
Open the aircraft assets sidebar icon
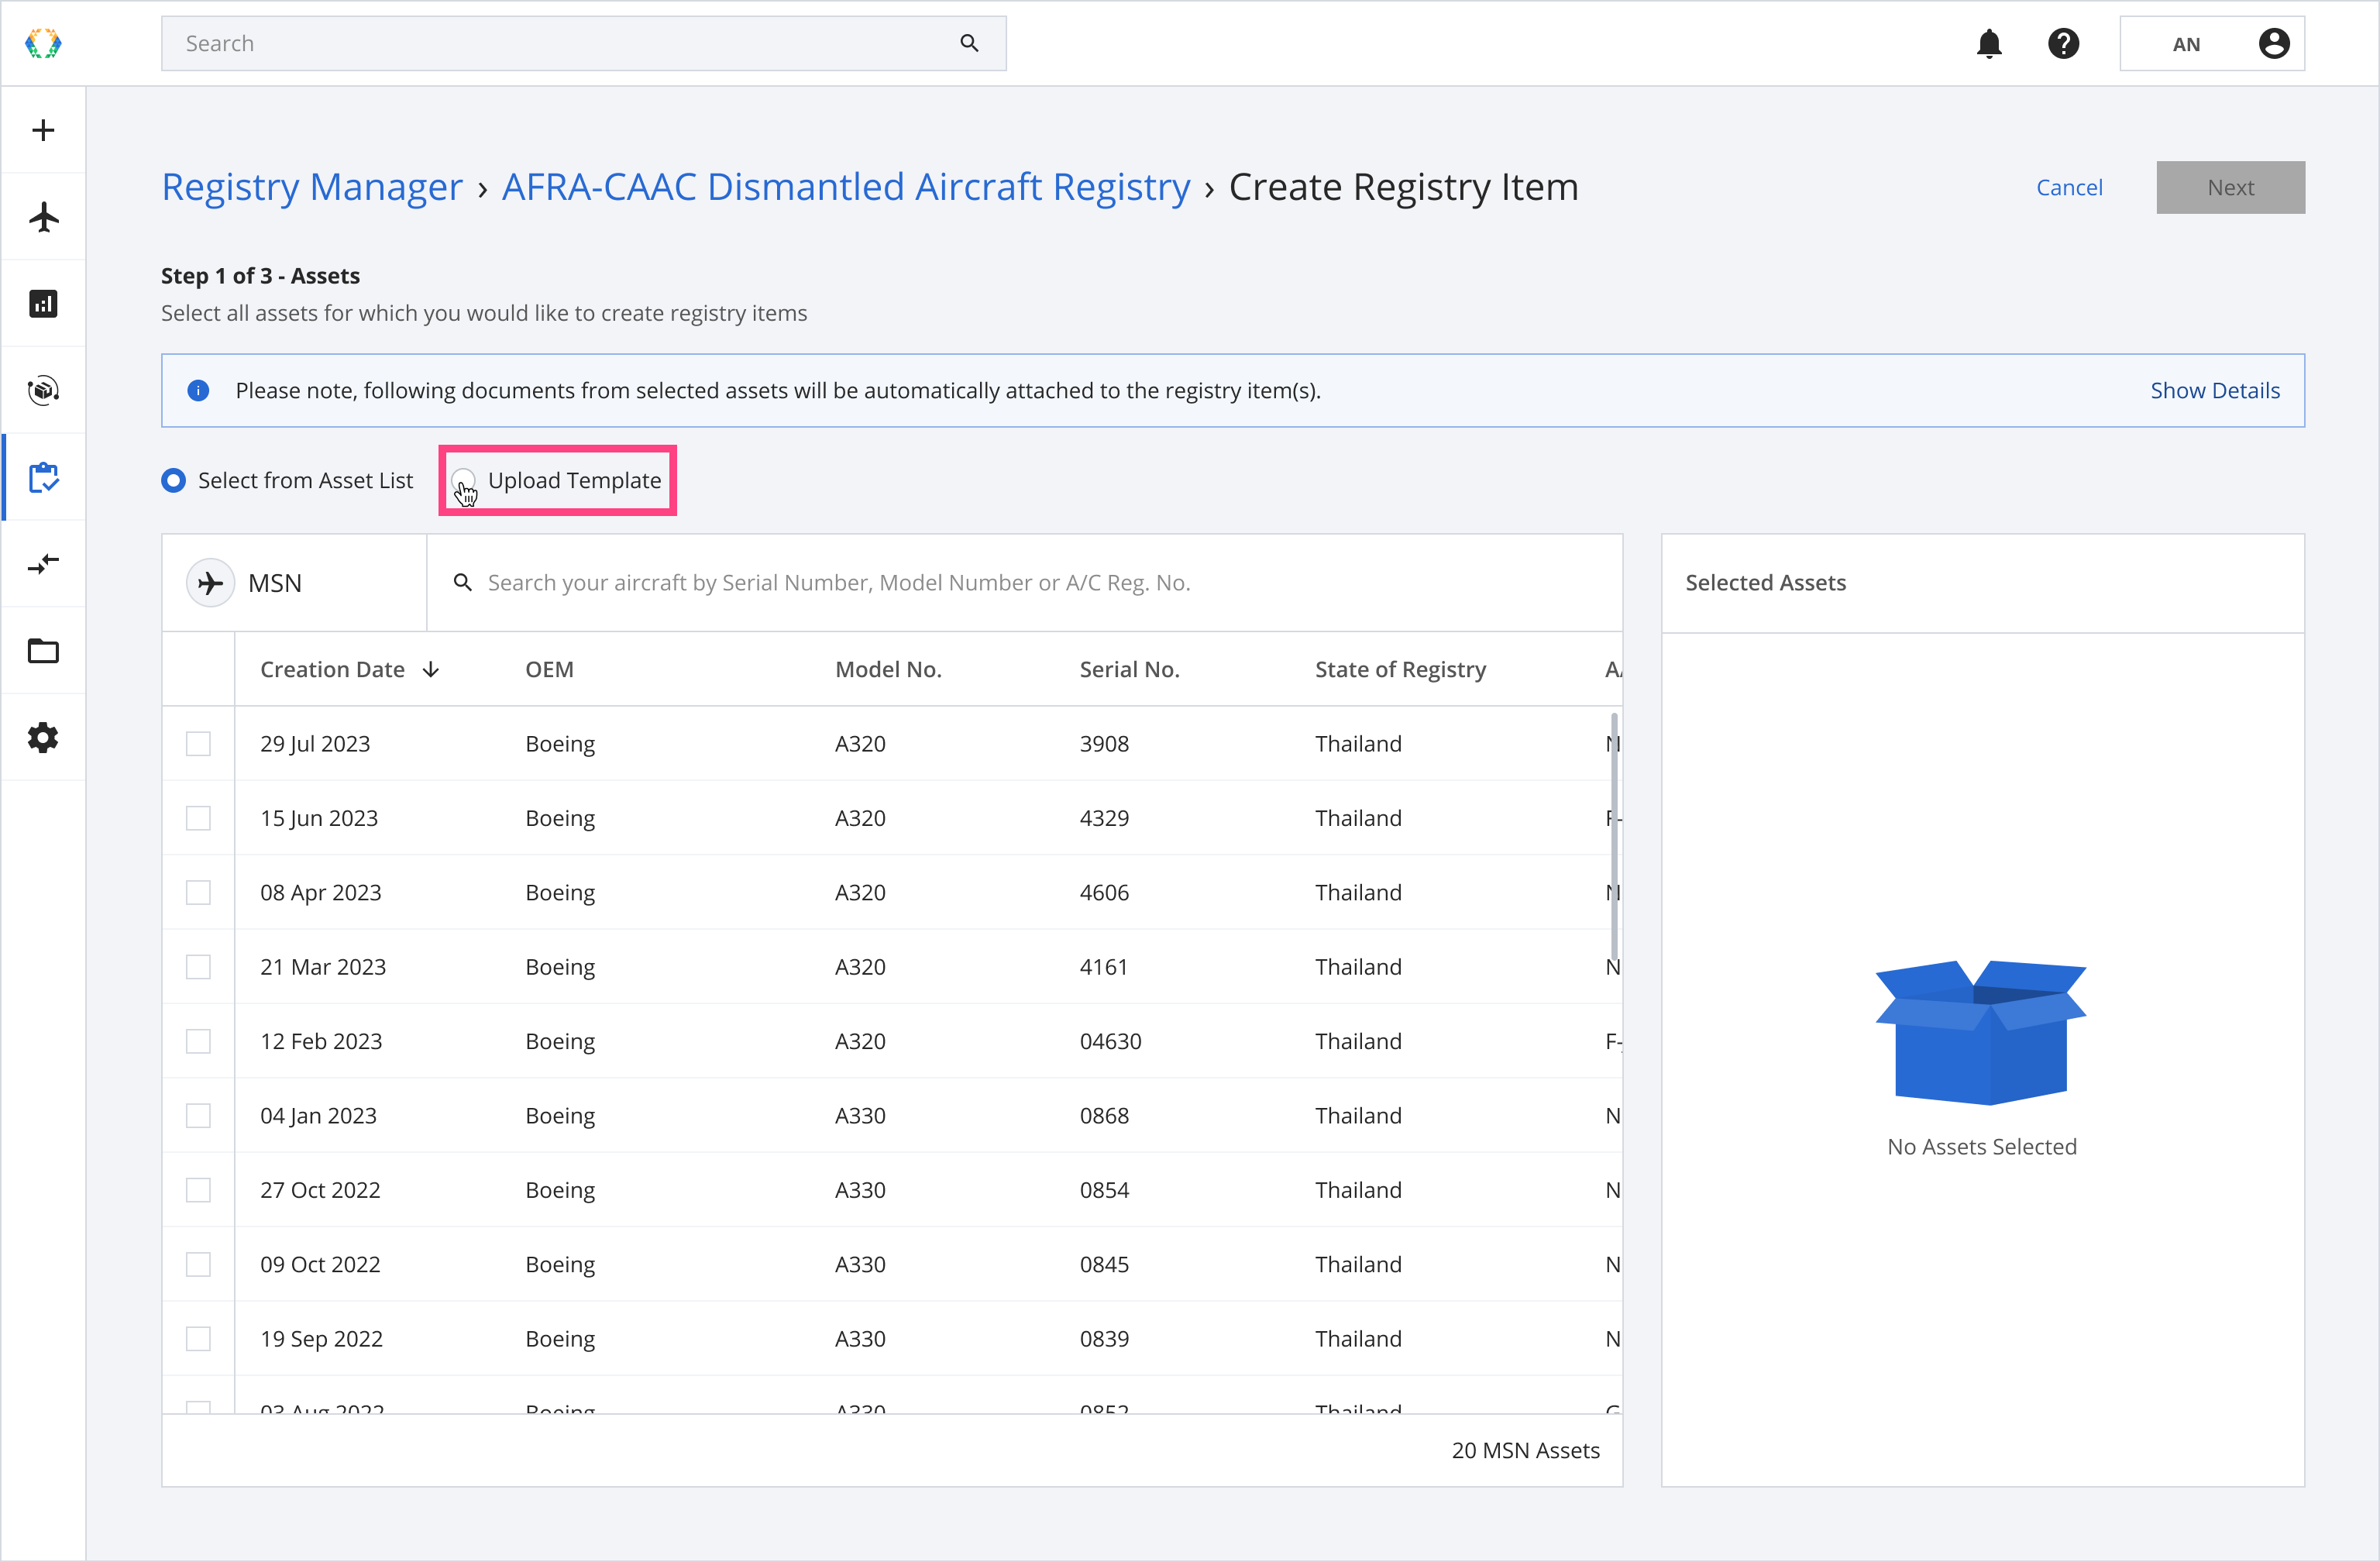click(43, 217)
